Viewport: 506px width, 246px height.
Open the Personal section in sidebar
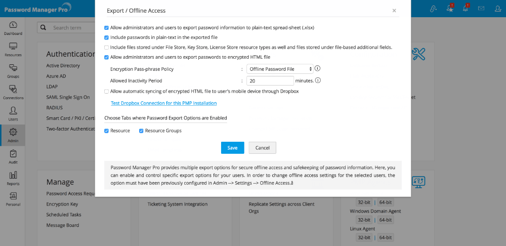(13, 199)
